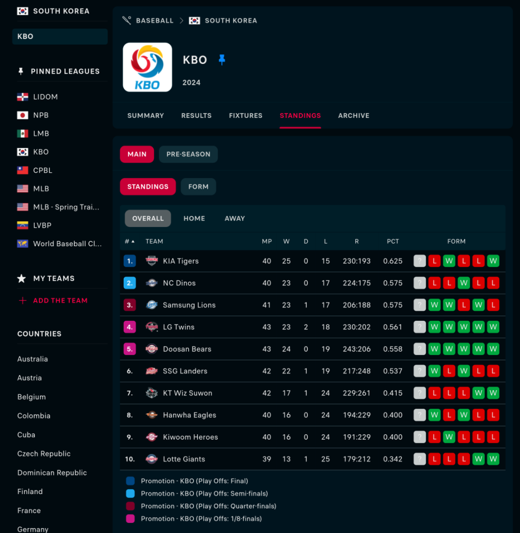Click the KIA Tigers team logo

click(x=151, y=261)
